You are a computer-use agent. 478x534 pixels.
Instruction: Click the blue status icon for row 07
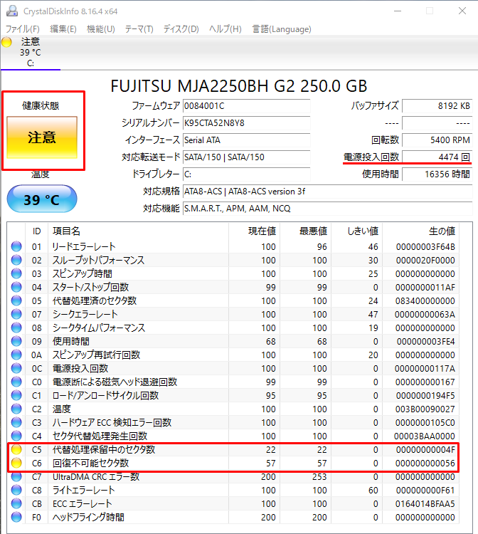click(16, 314)
